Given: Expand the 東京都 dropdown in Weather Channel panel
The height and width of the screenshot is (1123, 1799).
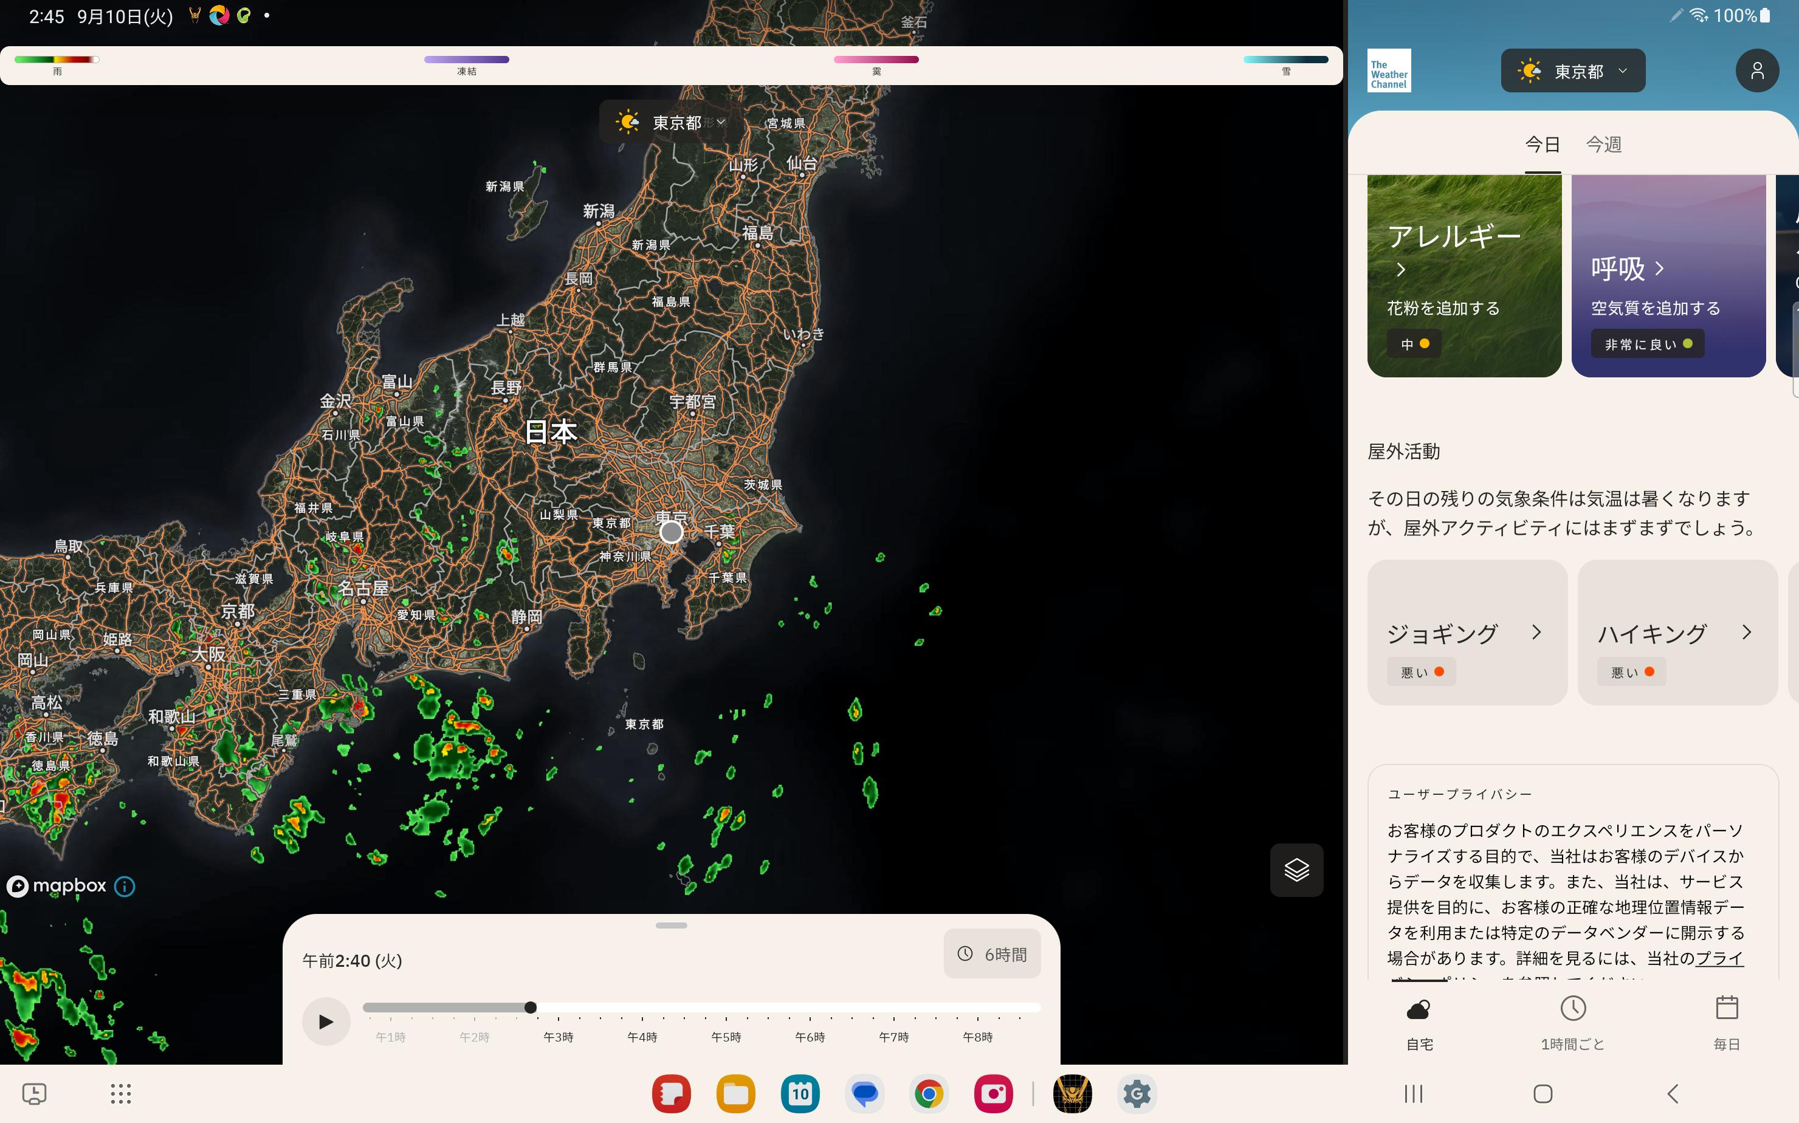Looking at the screenshot, I should coord(1572,71).
